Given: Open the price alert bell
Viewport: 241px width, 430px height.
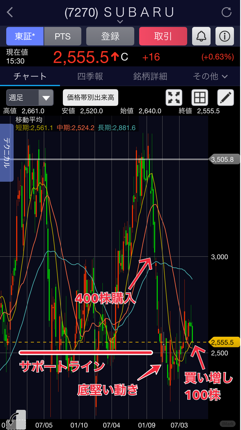Looking at the screenshot, I should [201, 36].
